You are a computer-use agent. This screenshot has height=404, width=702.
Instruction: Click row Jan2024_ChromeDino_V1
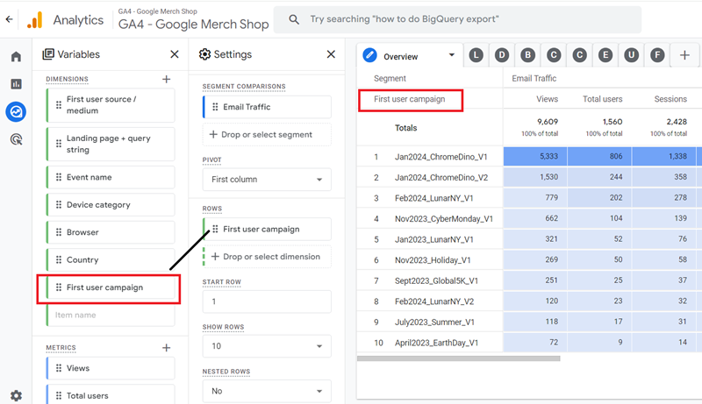point(441,157)
